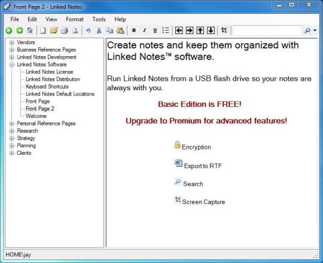Click the up arrow toolbar button
The image size is (323, 263).
[200, 30]
